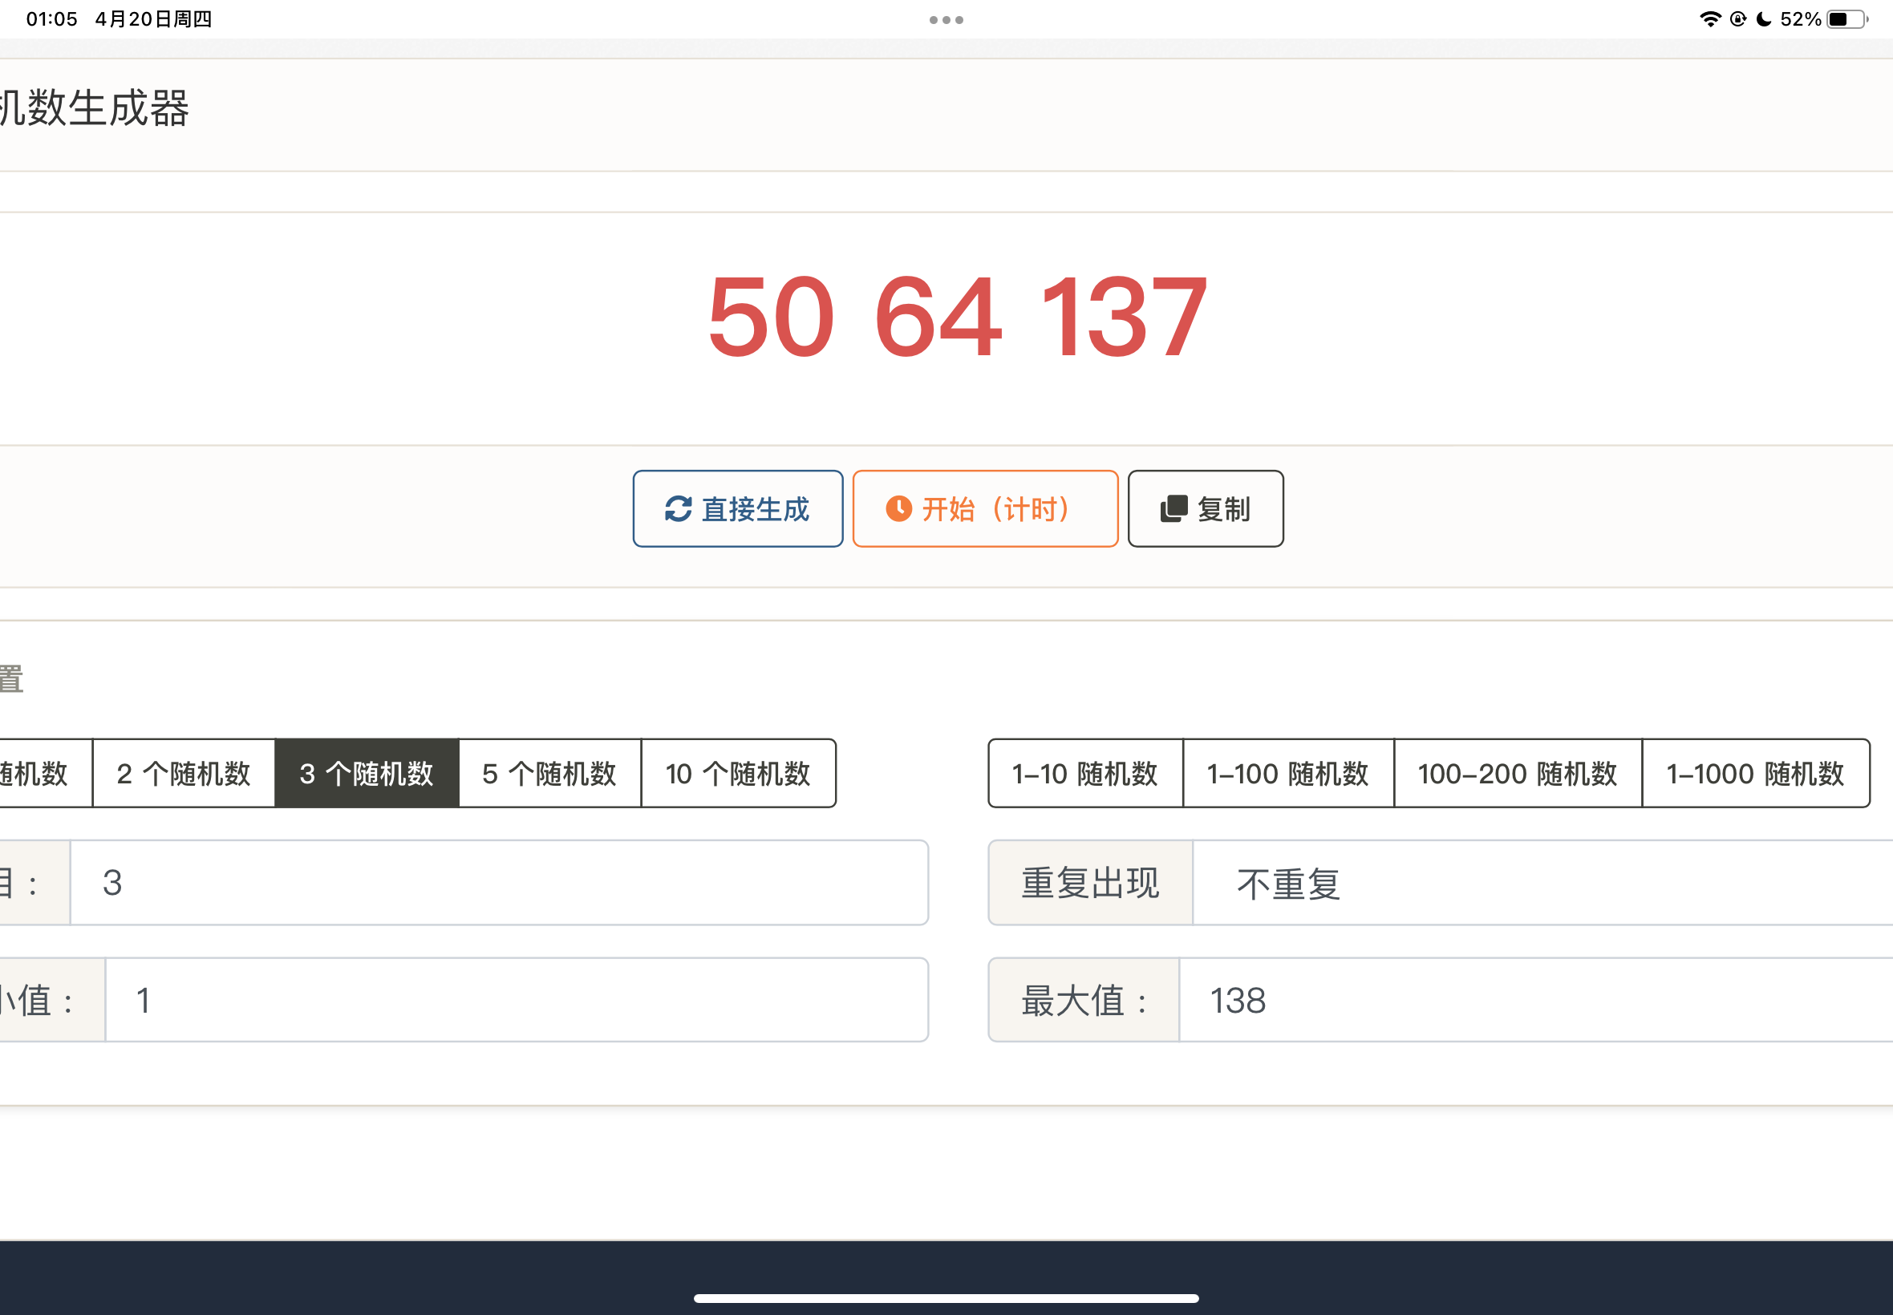Select the partially visible first 随机数 preset
Image resolution: width=1893 pixels, height=1315 pixels.
46,774
